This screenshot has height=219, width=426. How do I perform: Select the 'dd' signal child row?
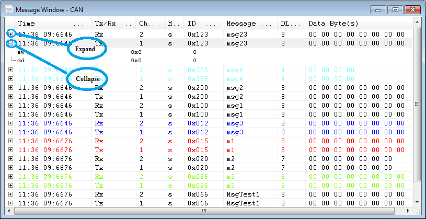[209, 61]
